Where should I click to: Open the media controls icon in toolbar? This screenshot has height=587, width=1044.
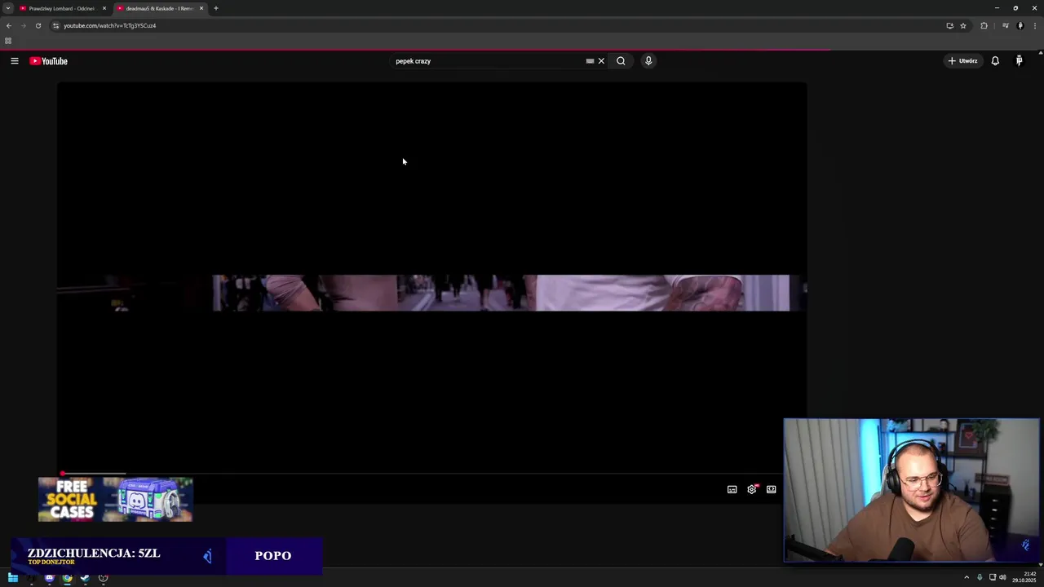point(1006,25)
